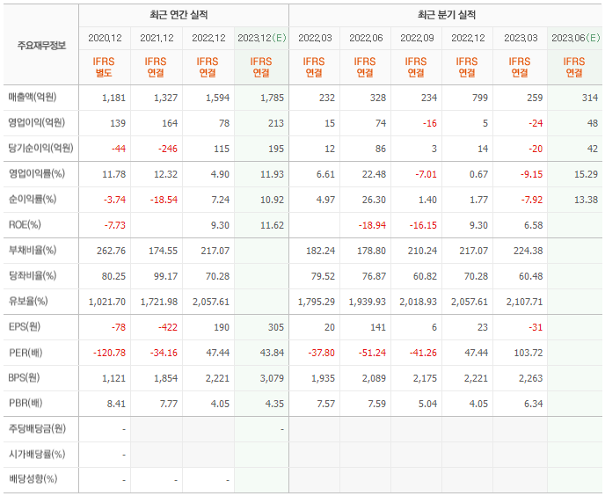The image size is (605, 496).
Task: Click the IFRS 별도 label under 2020.12
Action: point(104,67)
